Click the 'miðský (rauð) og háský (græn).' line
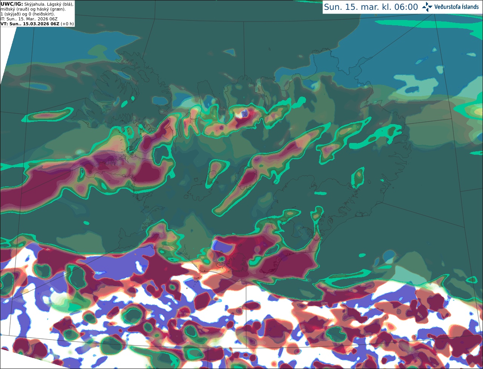The width and height of the screenshot is (483, 369). [33, 9]
